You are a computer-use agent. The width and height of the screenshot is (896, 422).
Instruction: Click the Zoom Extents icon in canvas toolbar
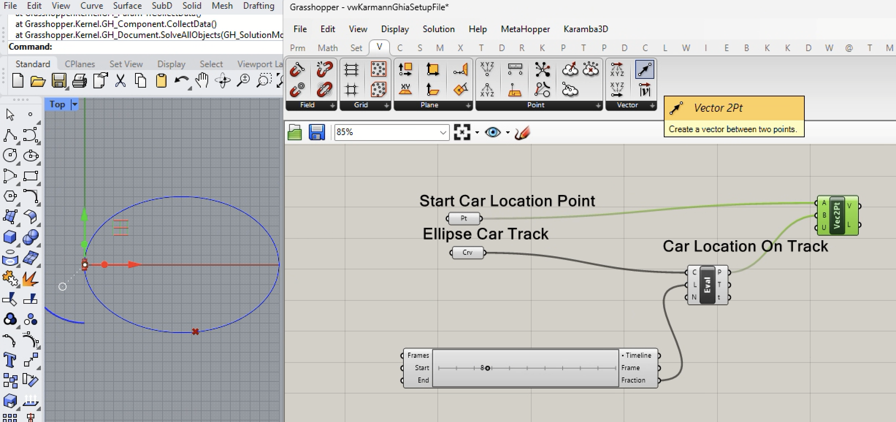(x=462, y=132)
